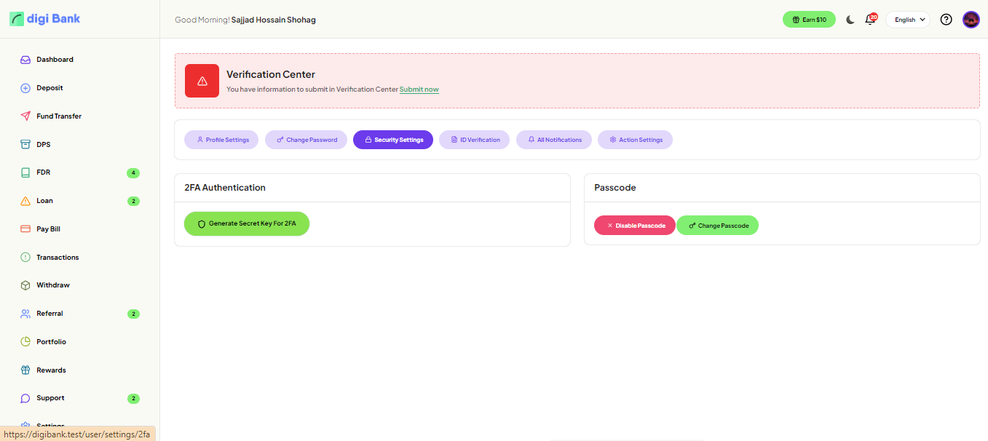988x441 pixels.
Task: Open notifications bell icon
Action: [869, 20]
